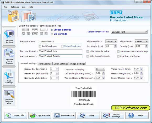
Task: Switch to Barcode Designing View icon
Action: coord(9,97)
